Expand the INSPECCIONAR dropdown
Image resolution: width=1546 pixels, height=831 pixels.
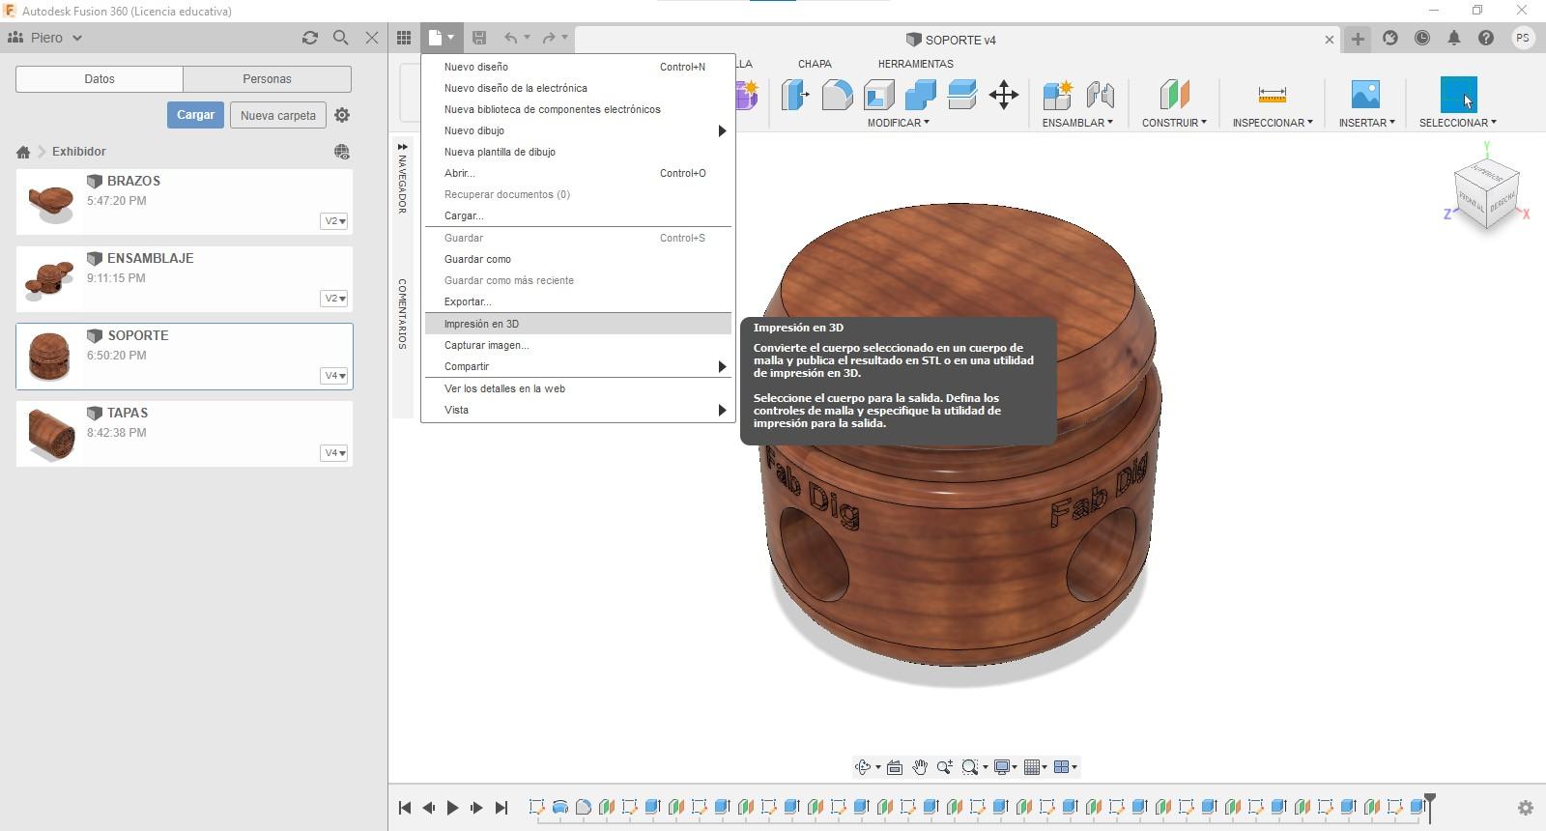coord(1273,123)
